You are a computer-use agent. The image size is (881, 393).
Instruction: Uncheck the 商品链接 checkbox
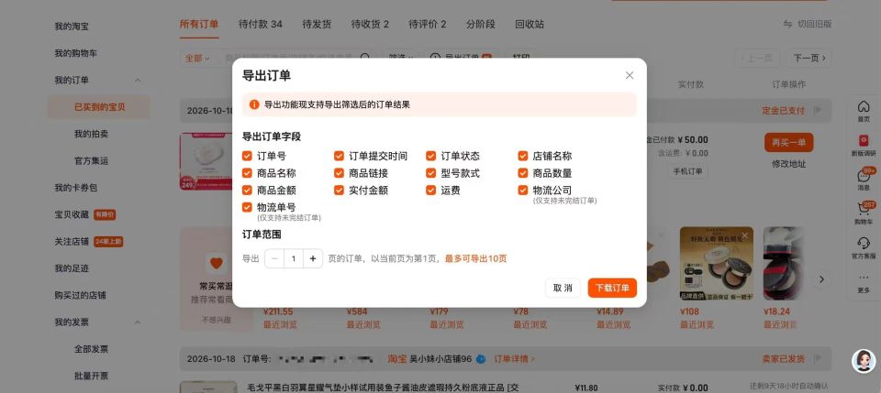click(339, 173)
